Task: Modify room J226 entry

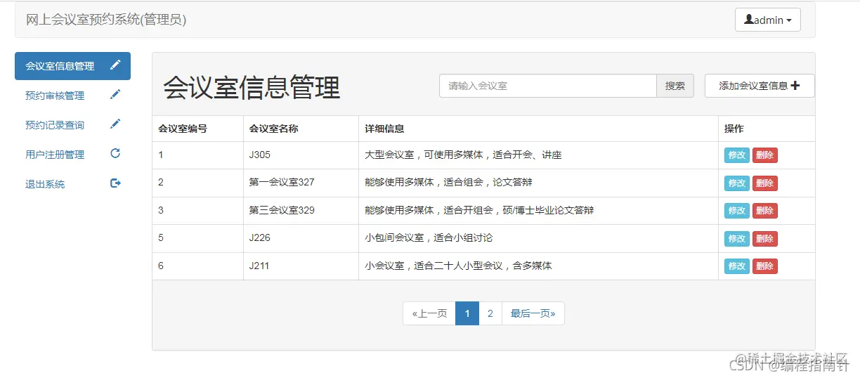Action: point(737,239)
